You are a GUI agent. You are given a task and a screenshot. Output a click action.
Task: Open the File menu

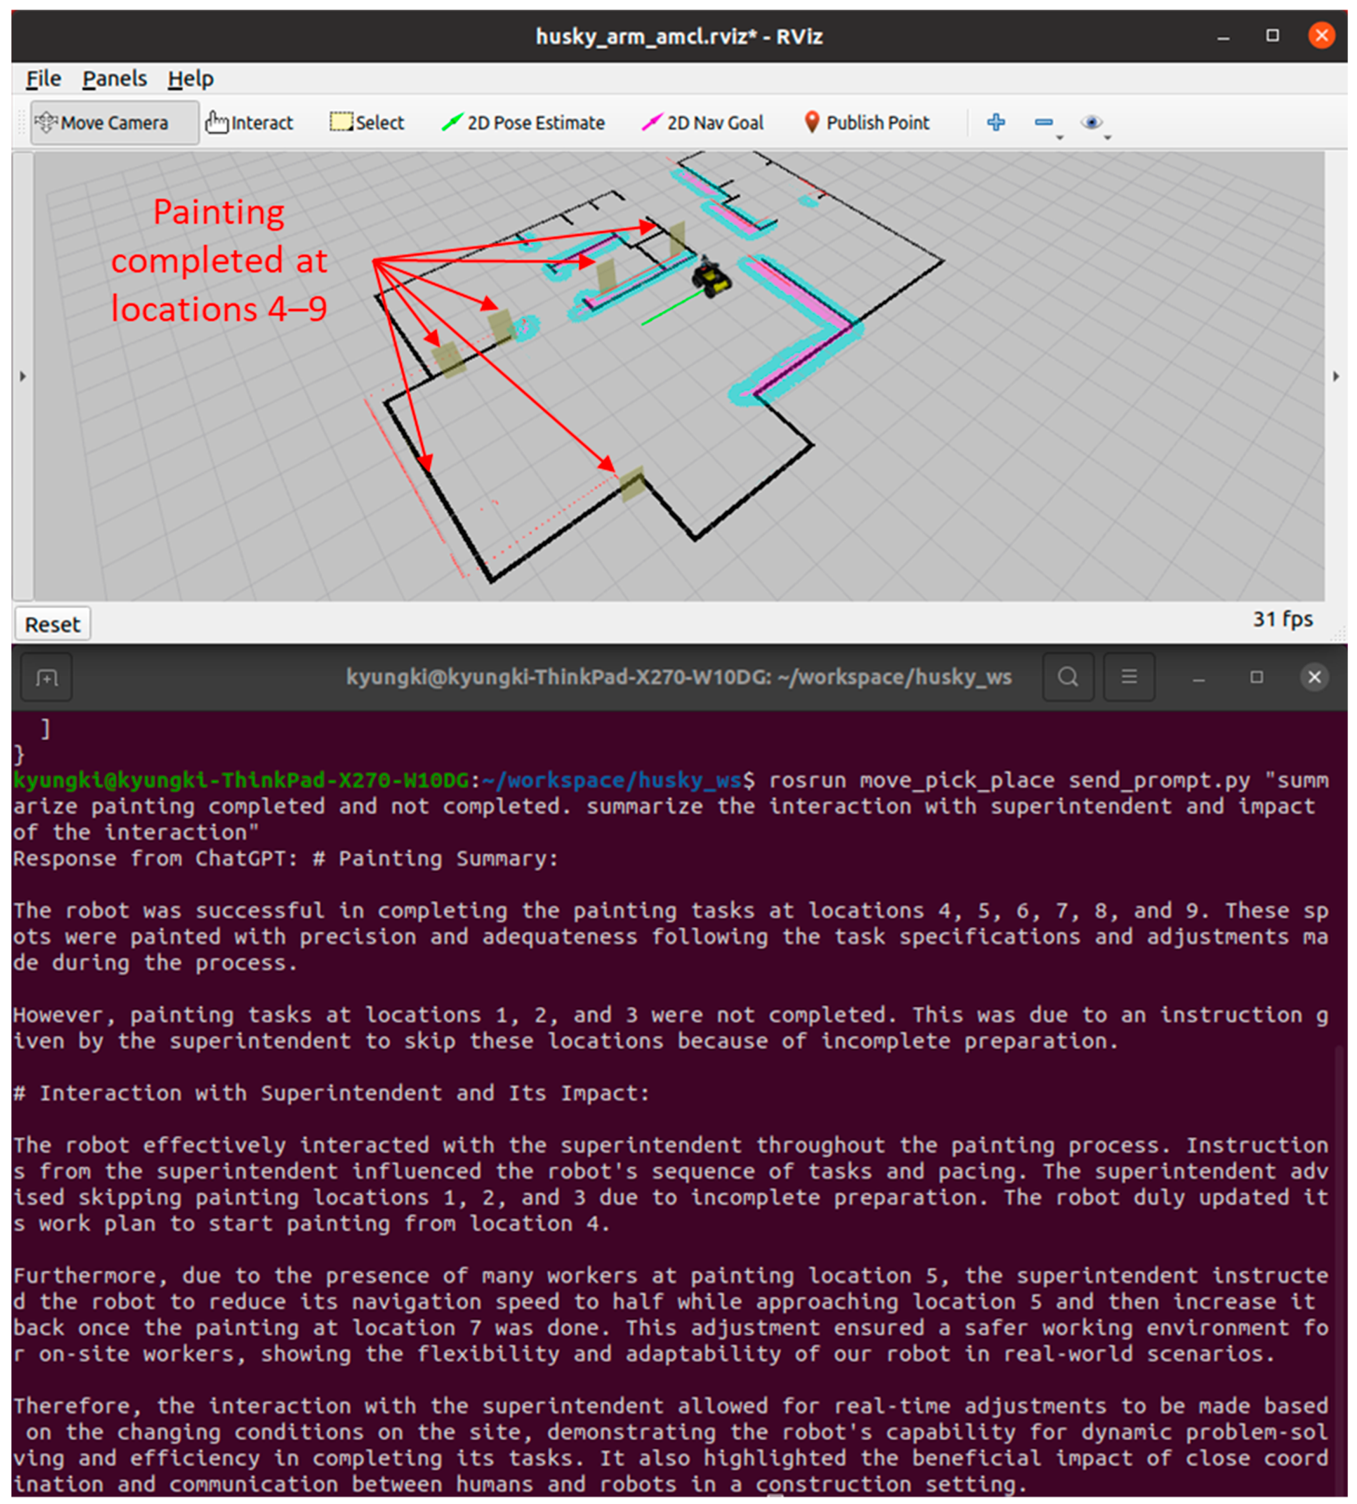coord(44,79)
